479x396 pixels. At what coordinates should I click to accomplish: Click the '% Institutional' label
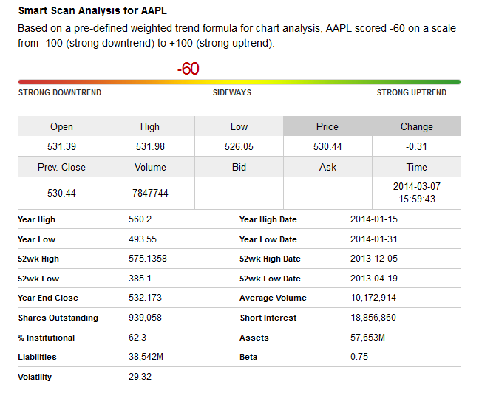(x=47, y=338)
